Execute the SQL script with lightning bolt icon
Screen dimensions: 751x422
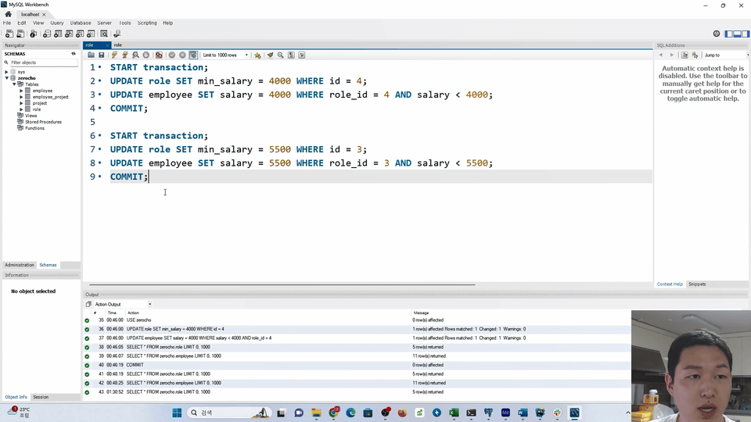(x=114, y=55)
